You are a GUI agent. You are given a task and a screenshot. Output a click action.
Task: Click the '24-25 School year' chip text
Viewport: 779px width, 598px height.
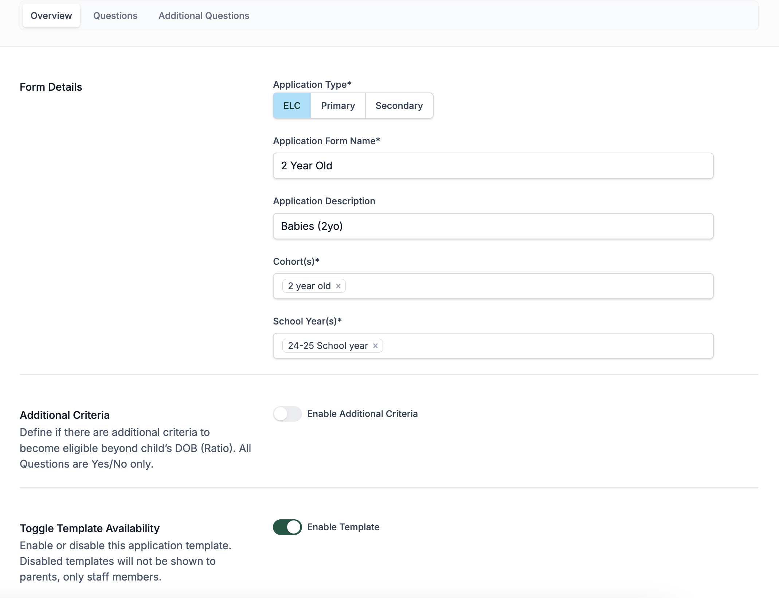coord(328,346)
